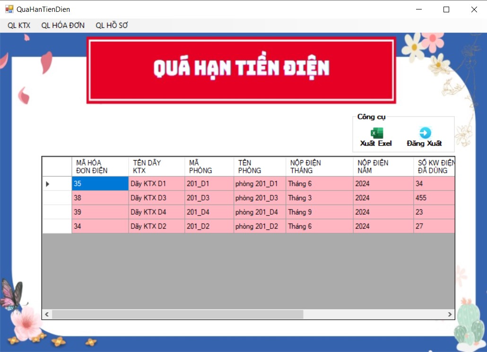Image resolution: width=487 pixels, height=352 pixels.
Task: Click the NỘP ĐIỆN NĂM column header
Action: tap(383, 166)
